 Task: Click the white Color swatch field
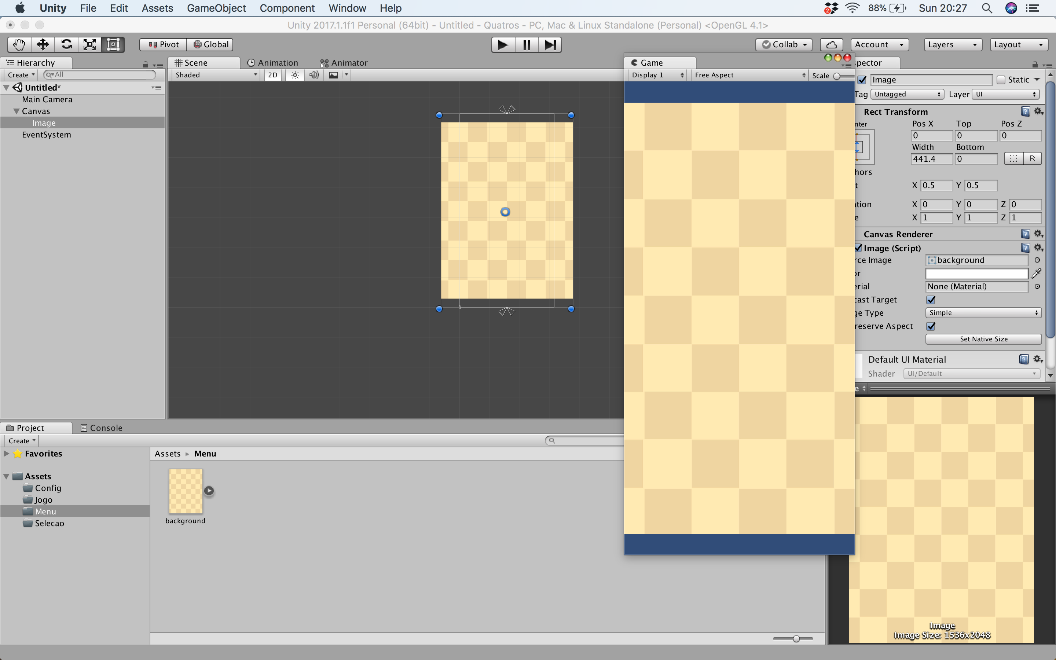pos(976,274)
